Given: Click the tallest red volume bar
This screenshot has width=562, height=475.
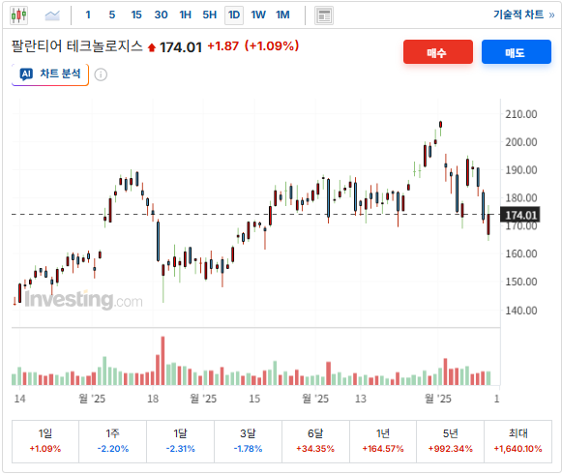Looking at the screenshot, I should [x=163, y=361].
